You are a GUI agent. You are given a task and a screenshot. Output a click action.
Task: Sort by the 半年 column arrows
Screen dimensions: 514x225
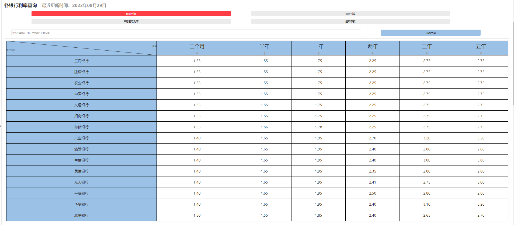(264, 53)
